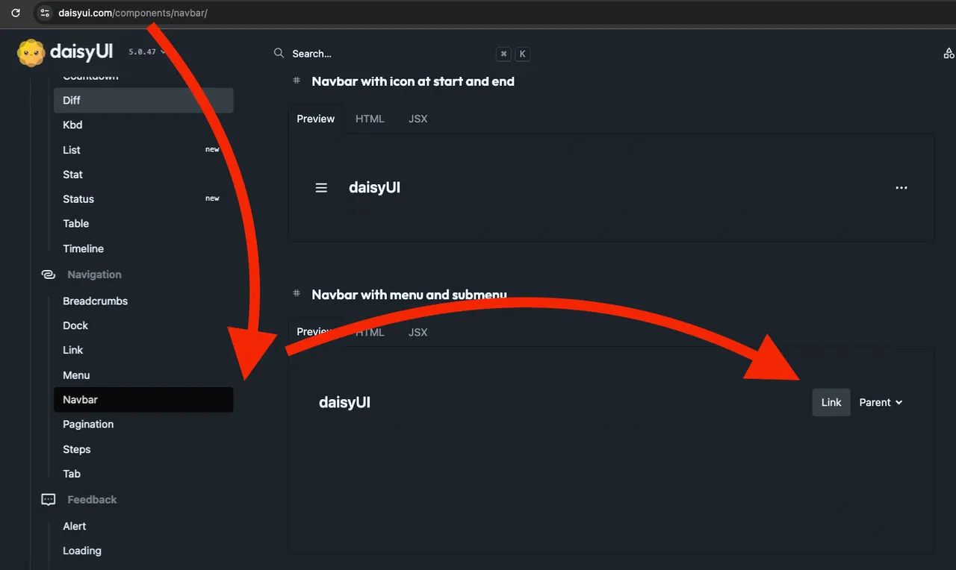This screenshot has height=570, width=956.
Task: Open the Tab sidebar item
Action: pyautogui.click(x=143, y=474)
